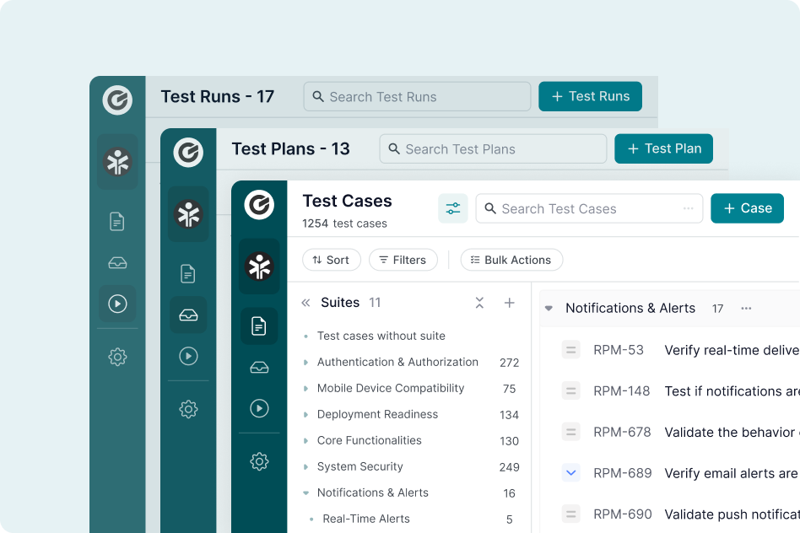
Task: Open document icon in Test Plans sidebar
Action: coord(187,273)
